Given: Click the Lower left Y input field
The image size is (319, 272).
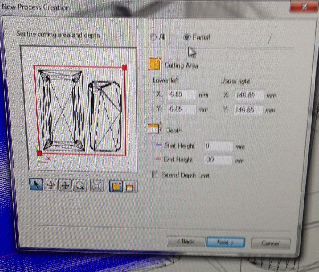Looking at the screenshot, I should [x=181, y=109].
